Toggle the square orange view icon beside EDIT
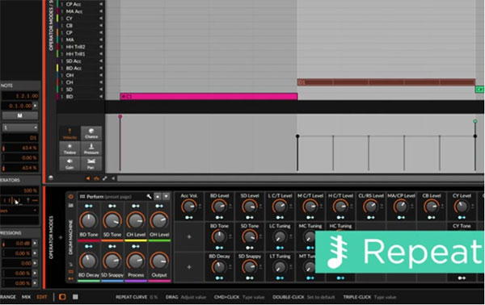The image size is (485, 305). [x=62, y=297]
